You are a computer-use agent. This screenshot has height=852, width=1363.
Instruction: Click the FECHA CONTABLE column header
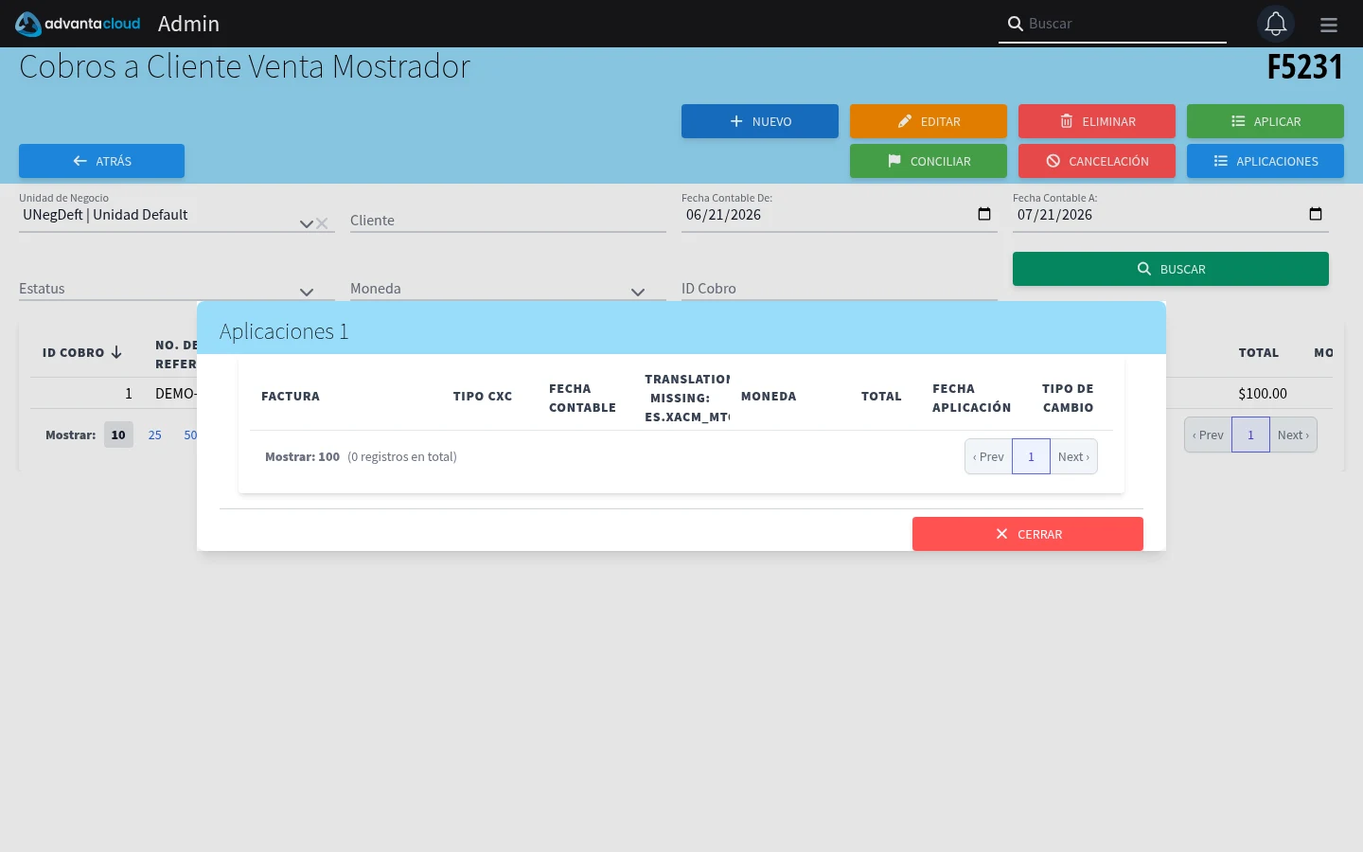(582, 398)
